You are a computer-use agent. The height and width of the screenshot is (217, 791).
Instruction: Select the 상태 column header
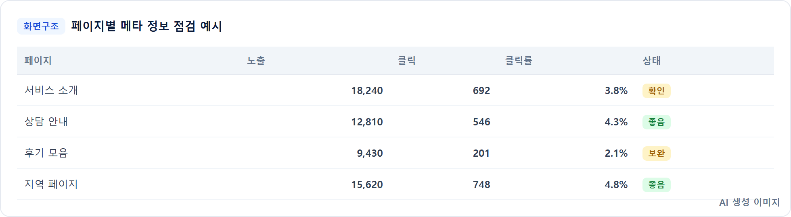651,61
